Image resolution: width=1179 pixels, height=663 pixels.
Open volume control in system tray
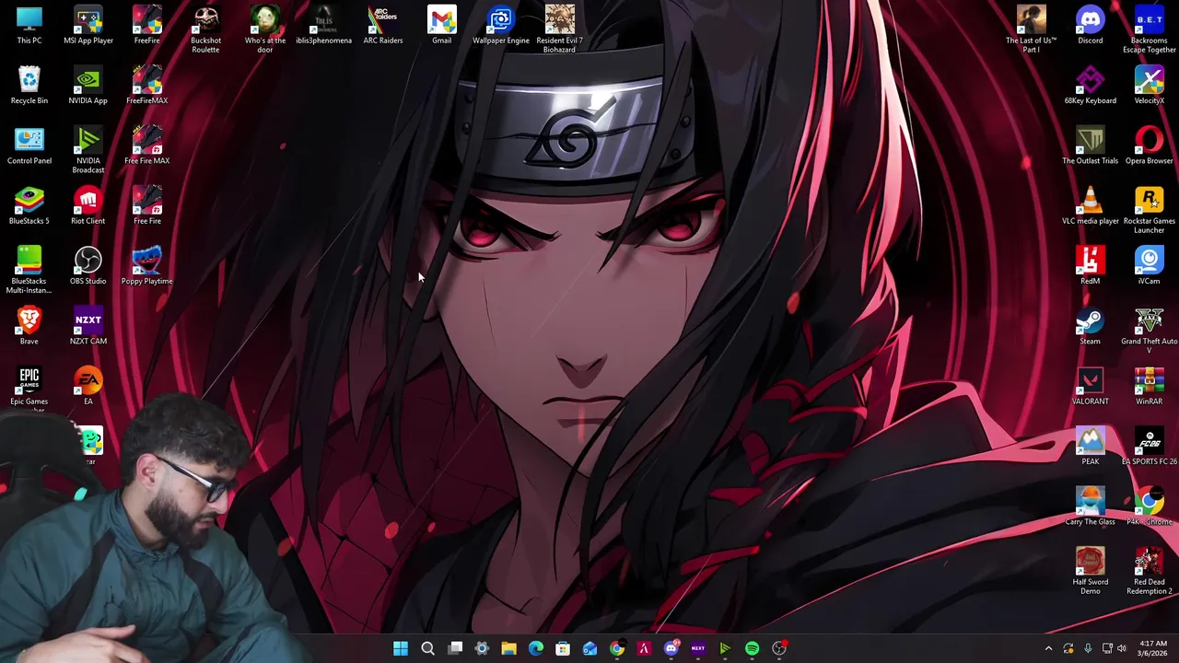[x=1122, y=648]
